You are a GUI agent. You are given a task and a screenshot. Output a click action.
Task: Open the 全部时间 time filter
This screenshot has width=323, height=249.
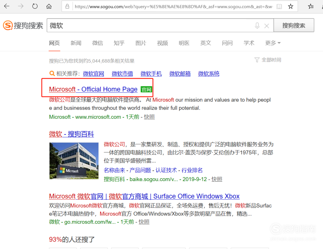[268, 60]
